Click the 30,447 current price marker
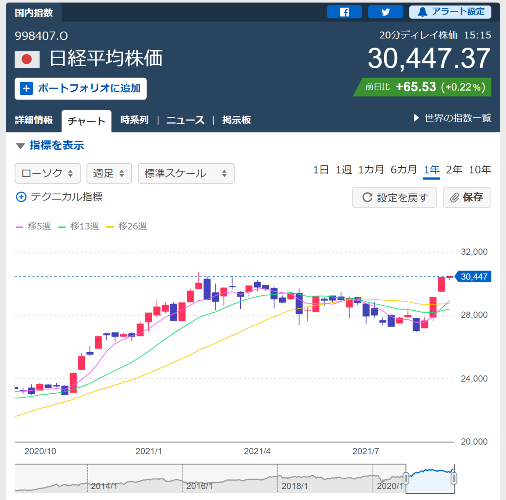The image size is (506, 500). [x=473, y=277]
